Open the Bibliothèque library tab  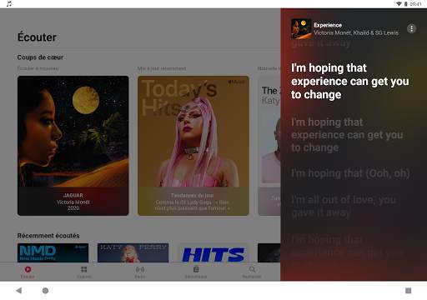click(x=196, y=272)
